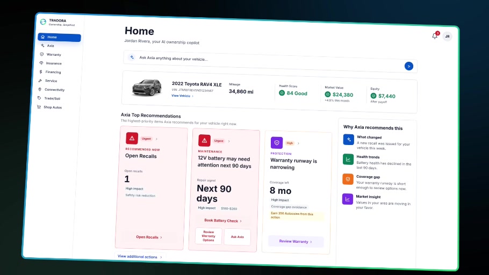Click the Why Axia recommends this heading
Image resolution: width=489 pixels, height=275 pixels.
pyautogui.click(x=373, y=127)
